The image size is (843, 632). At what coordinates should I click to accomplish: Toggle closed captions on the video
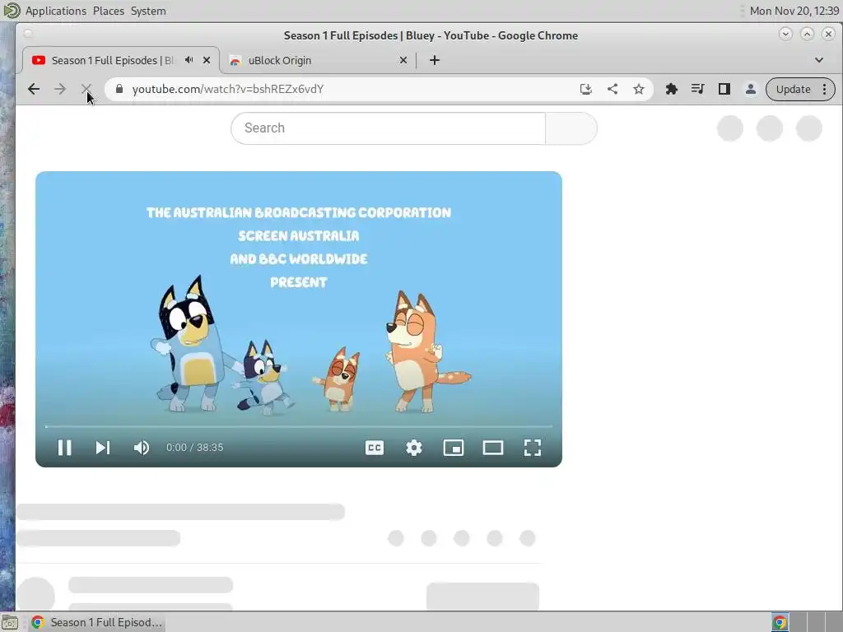coord(375,448)
